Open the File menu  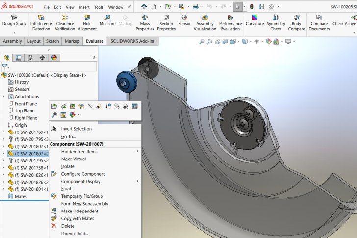point(46,7)
